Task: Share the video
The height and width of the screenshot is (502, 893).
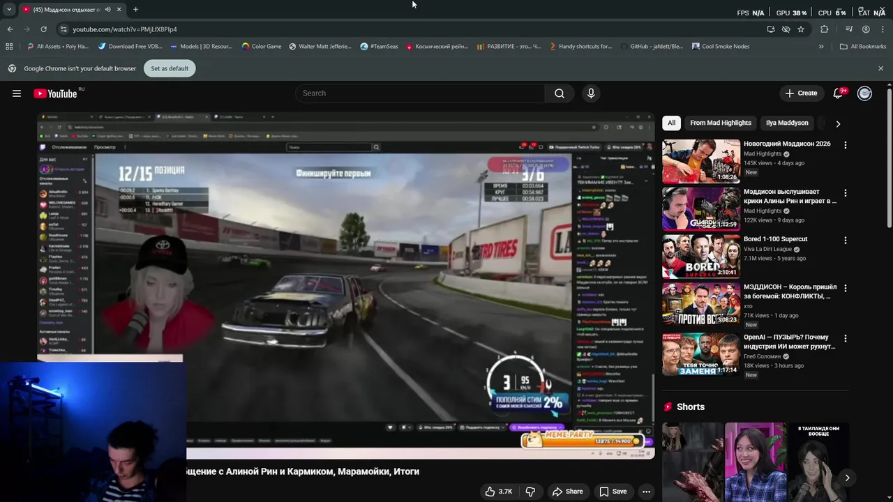Action: [x=567, y=492]
